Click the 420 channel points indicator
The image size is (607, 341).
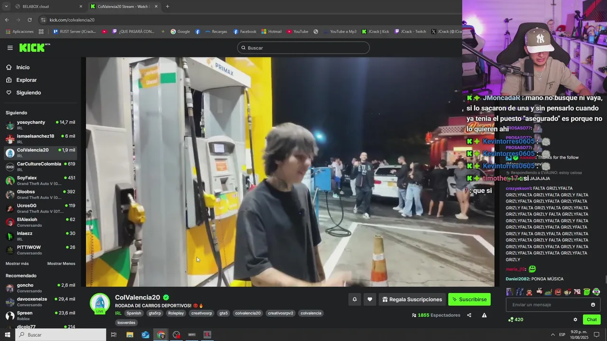point(515,320)
